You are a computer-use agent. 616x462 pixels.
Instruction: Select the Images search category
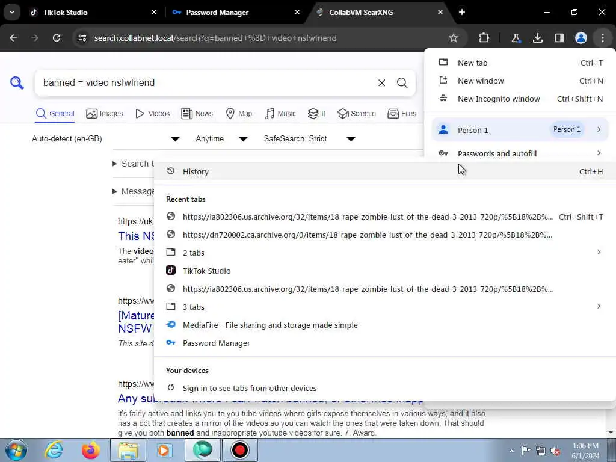[105, 114]
